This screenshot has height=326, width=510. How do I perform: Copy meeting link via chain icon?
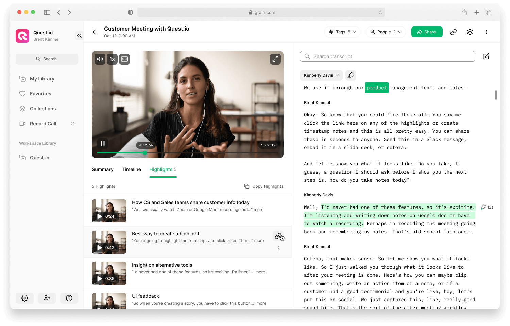[454, 32]
